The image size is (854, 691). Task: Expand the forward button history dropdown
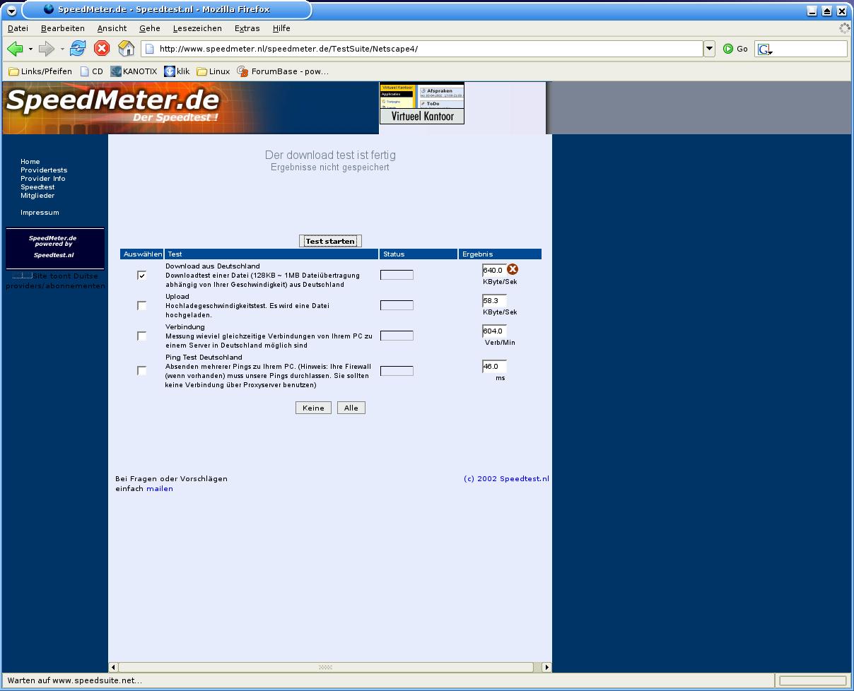pos(62,49)
